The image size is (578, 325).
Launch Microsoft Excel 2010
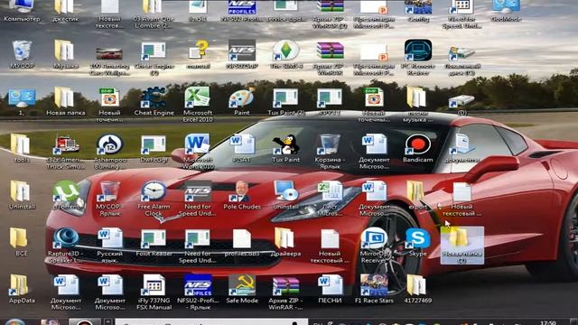[x=198, y=104]
